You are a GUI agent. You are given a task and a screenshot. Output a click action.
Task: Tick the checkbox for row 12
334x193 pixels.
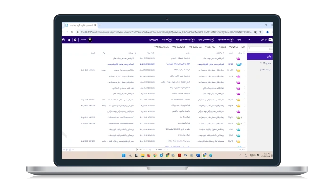244,123
